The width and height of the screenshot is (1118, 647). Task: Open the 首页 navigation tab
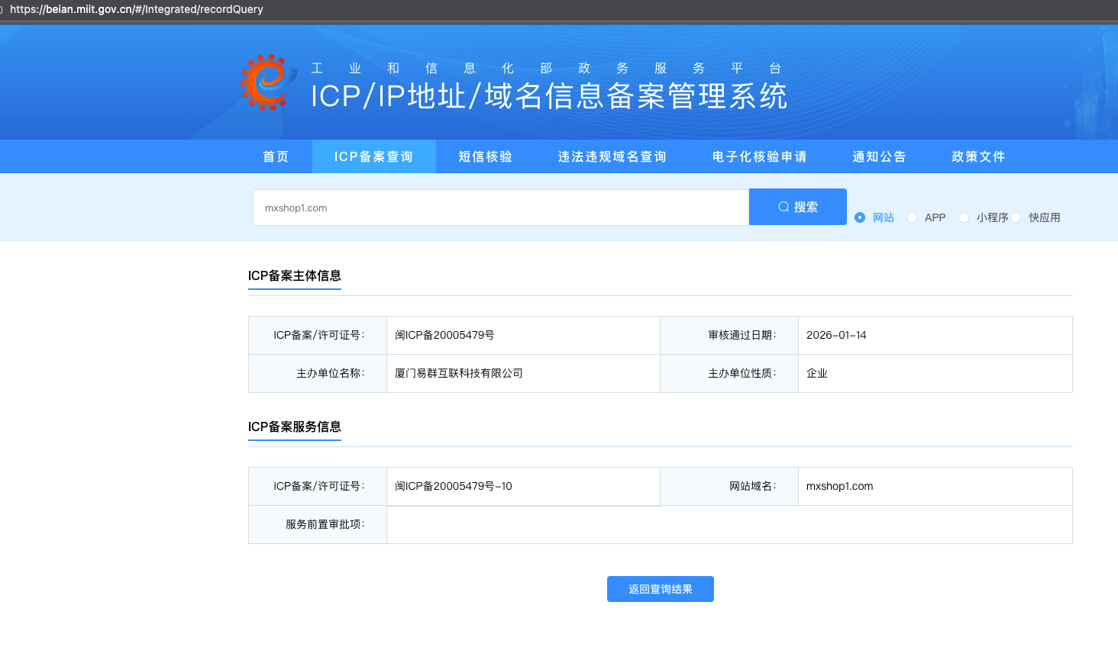tap(276, 156)
